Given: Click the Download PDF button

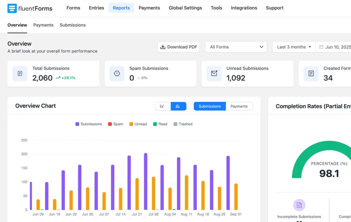Looking at the screenshot, I should [x=178, y=47].
